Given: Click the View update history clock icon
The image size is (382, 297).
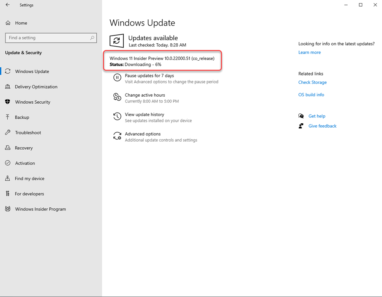Looking at the screenshot, I should point(117,116).
